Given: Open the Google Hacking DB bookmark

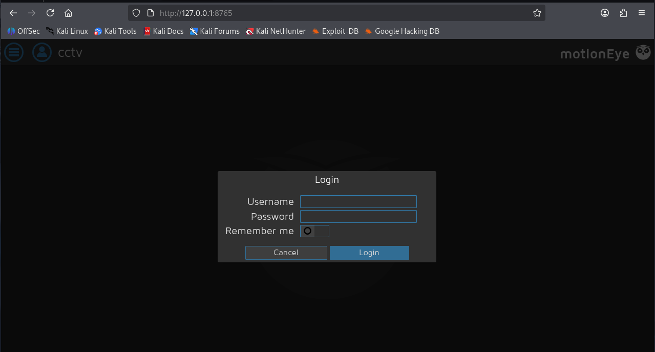Looking at the screenshot, I should [402, 31].
